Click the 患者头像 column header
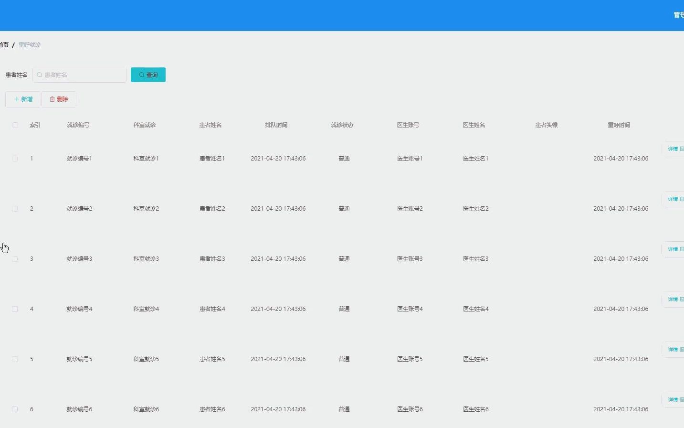Screen dimensions: 684x428 (547, 125)
